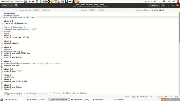Open the recent files dropdown arrow beside Ouvrir
Screen dimensions: 180x101
[x=11, y=5]
